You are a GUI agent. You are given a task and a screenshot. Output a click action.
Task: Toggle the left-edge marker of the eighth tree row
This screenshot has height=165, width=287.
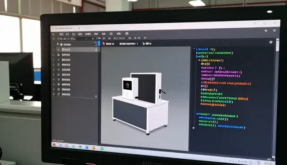point(53,79)
